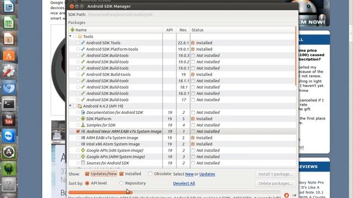Open LibreOffice Writer from the dock
Viewport: 353px width, 198px height.
9,7
